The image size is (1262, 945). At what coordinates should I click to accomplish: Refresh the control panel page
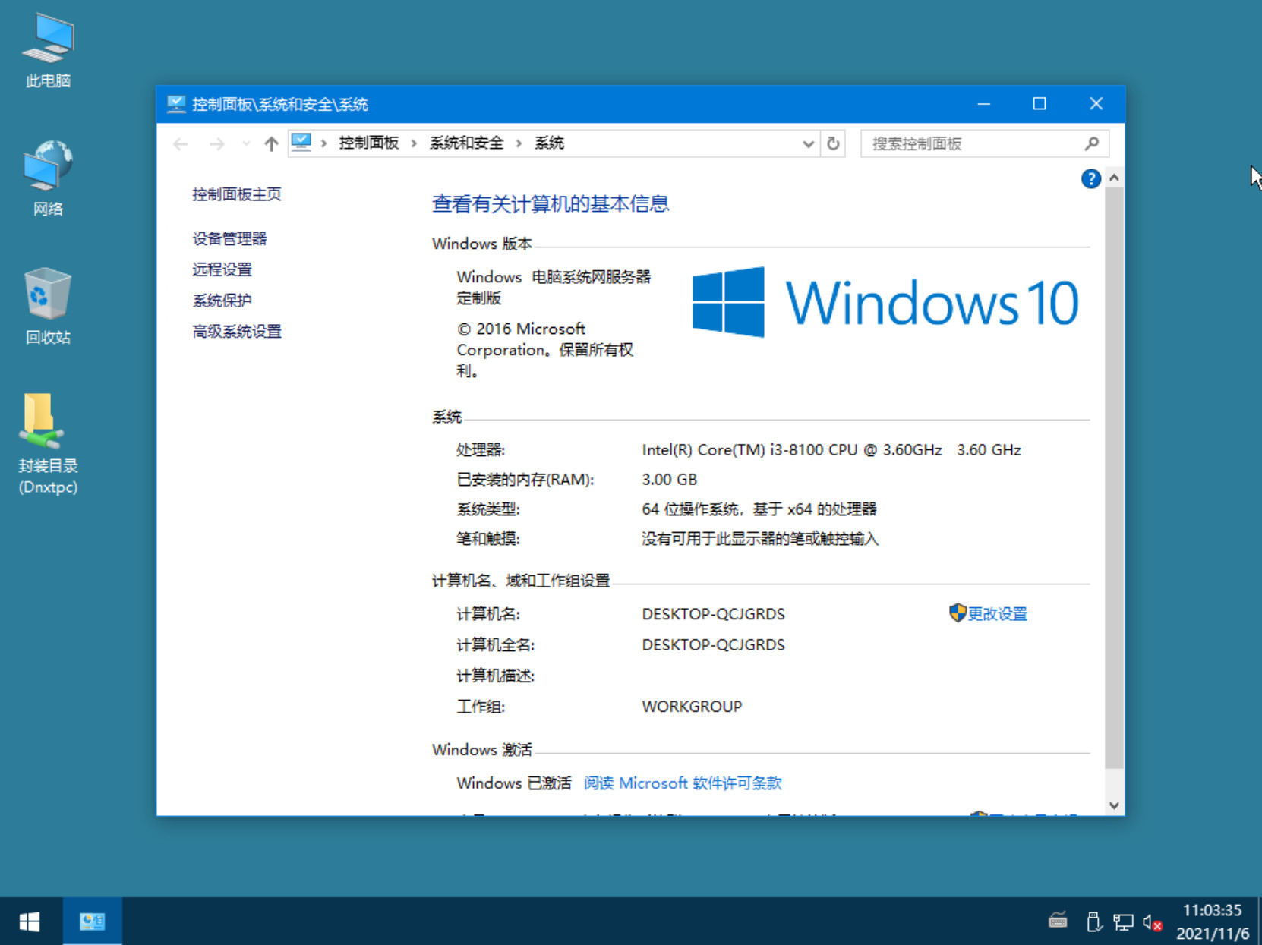[x=833, y=143]
